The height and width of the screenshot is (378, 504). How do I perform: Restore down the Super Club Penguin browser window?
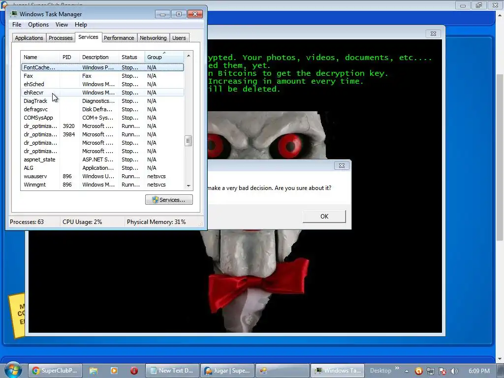479,5
